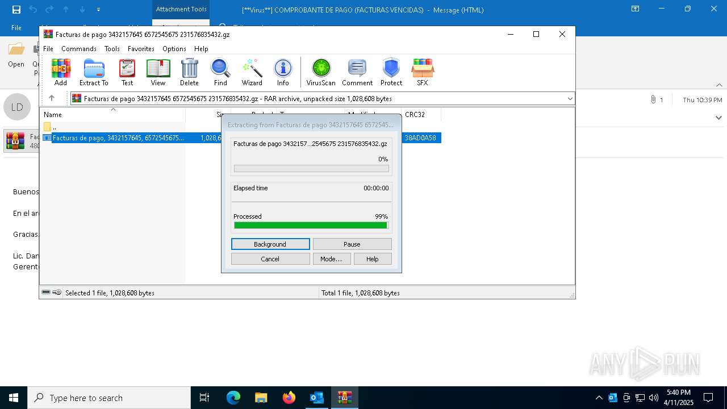Open the Commands menu
Screen dimensions: 727x409
(79, 49)
